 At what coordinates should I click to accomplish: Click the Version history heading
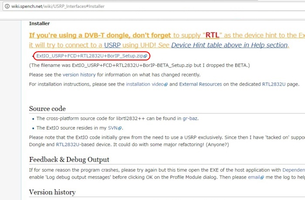click(x=52, y=192)
